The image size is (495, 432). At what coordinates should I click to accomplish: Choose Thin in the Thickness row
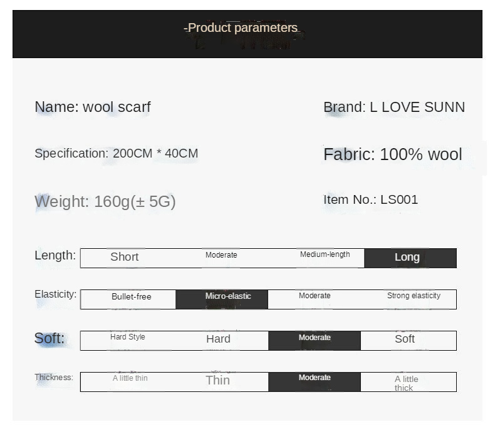tap(217, 380)
